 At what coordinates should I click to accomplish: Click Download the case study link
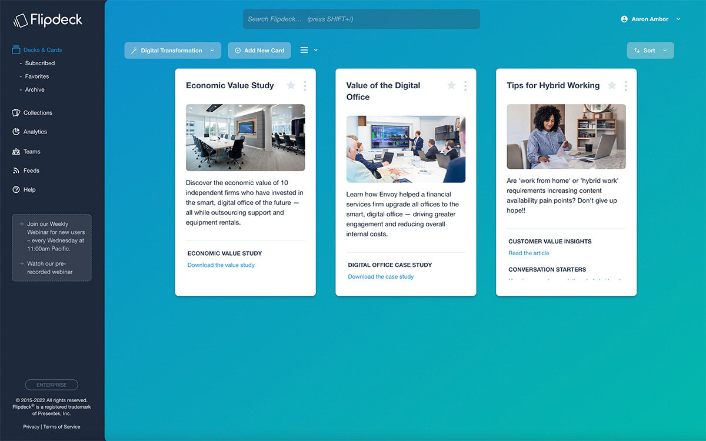[381, 277]
